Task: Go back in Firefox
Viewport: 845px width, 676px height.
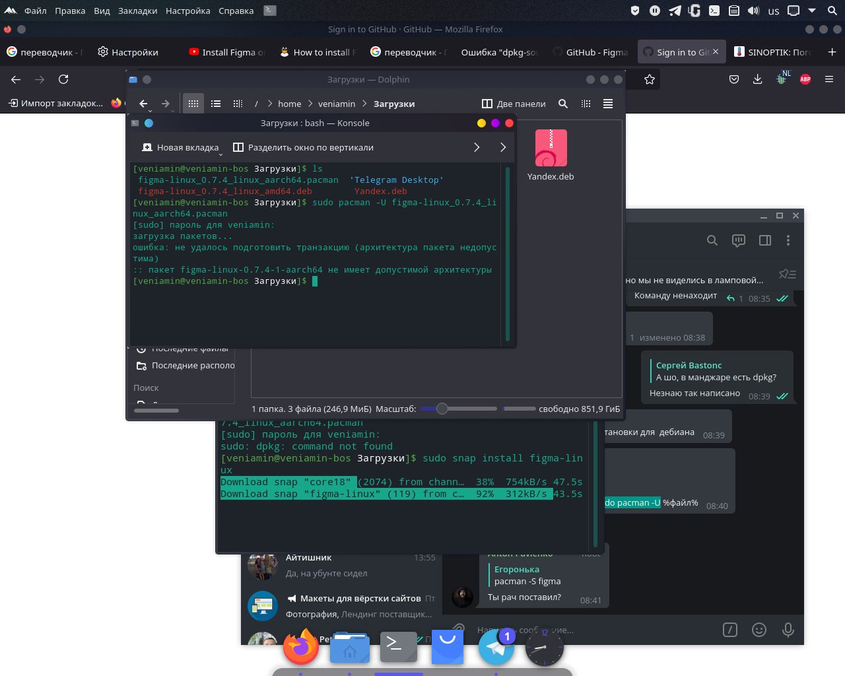Action: [x=16, y=79]
